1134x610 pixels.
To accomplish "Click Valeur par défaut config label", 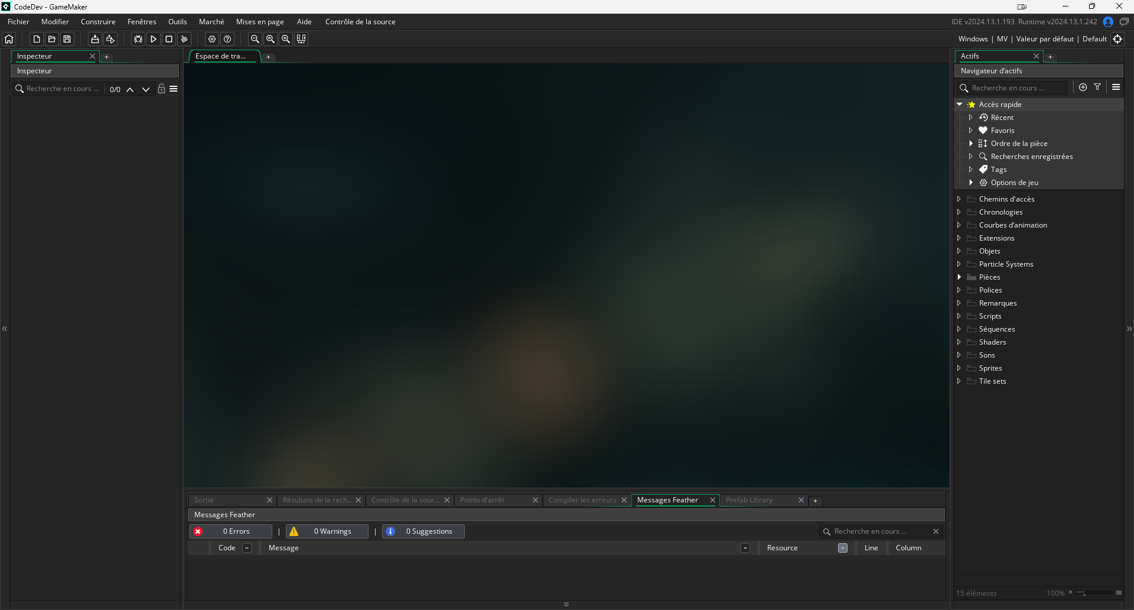I will 1045,39.
